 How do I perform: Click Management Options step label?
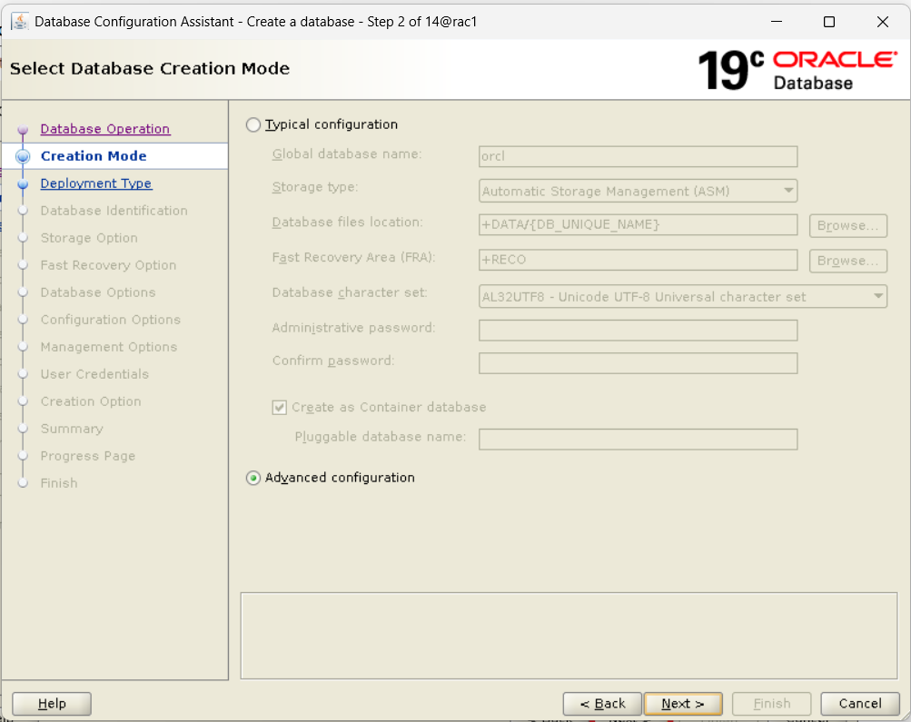click(x=109, y=347)
